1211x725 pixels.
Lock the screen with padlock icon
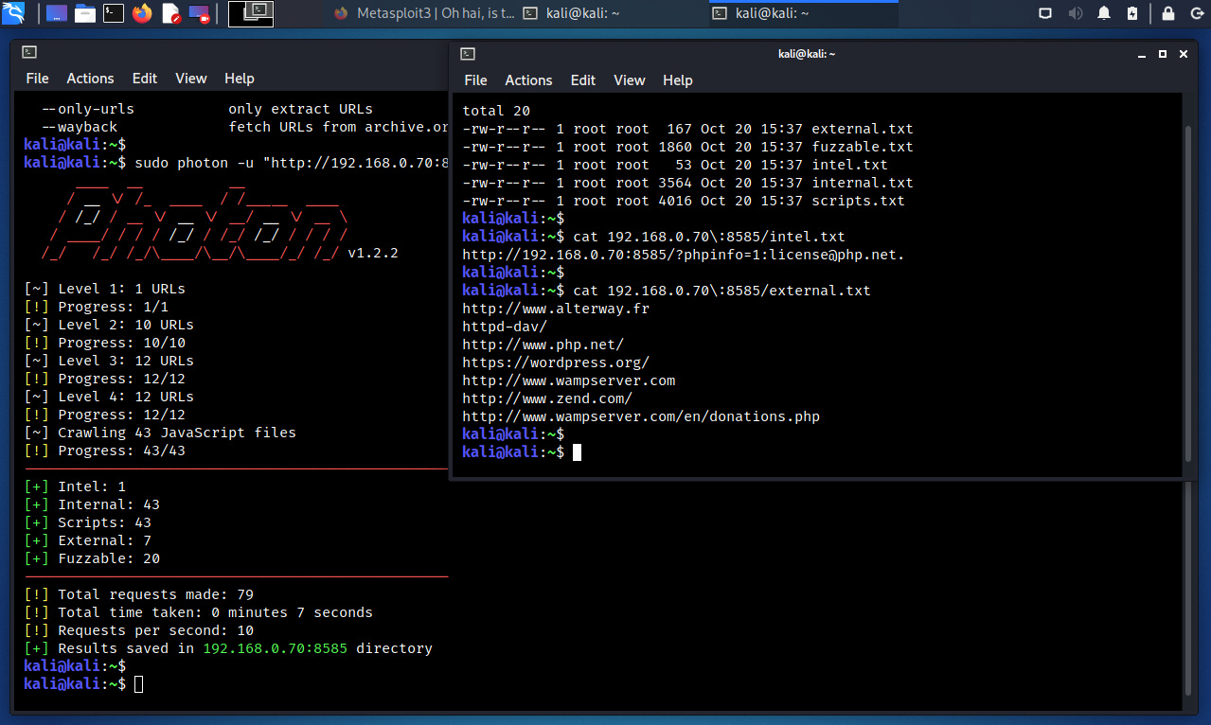1168,13
